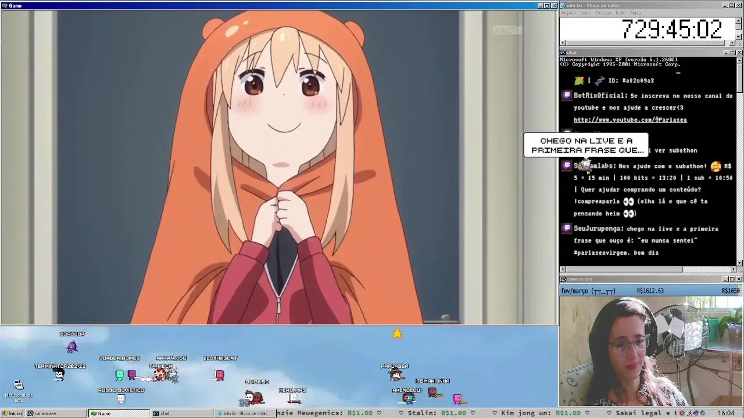
Task: Click the chat horizontal scrollbar thumb
Action: click(x=625, y=269)
